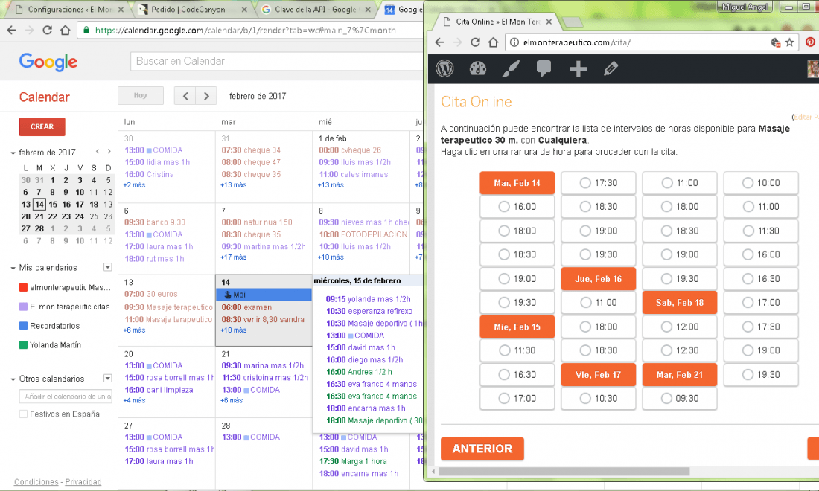819x491 pixels.
Task: Reload the elmonterapeutico page
Action: point(475,42)
